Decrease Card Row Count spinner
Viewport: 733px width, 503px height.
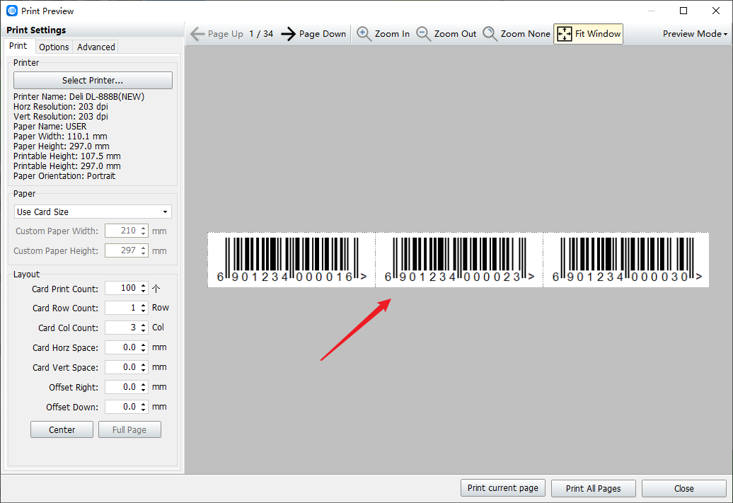[x=144, y=311]
